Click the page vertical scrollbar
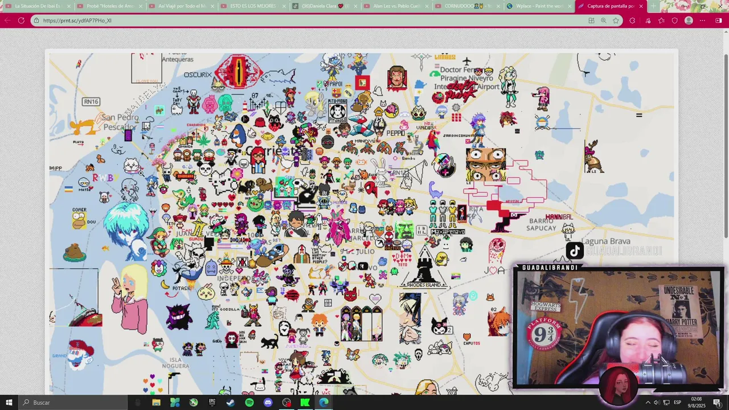Image resolution: width=729 pixels, height=410 pixels. click(726, 145)
